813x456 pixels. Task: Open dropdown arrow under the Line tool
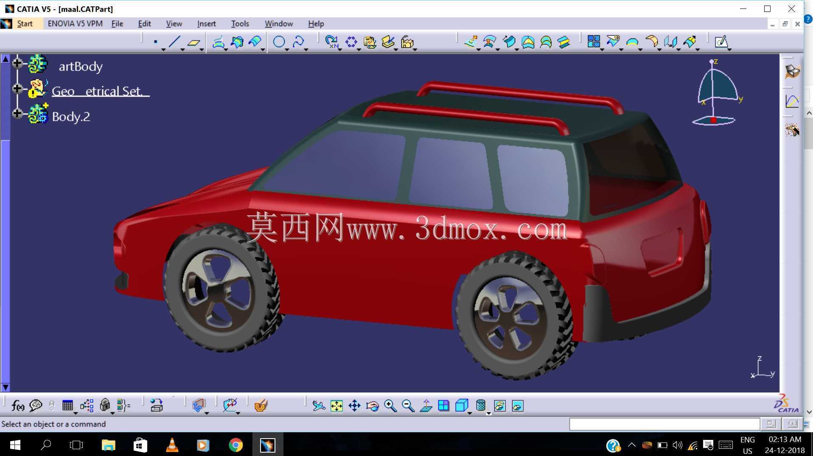tap(182, 50)
